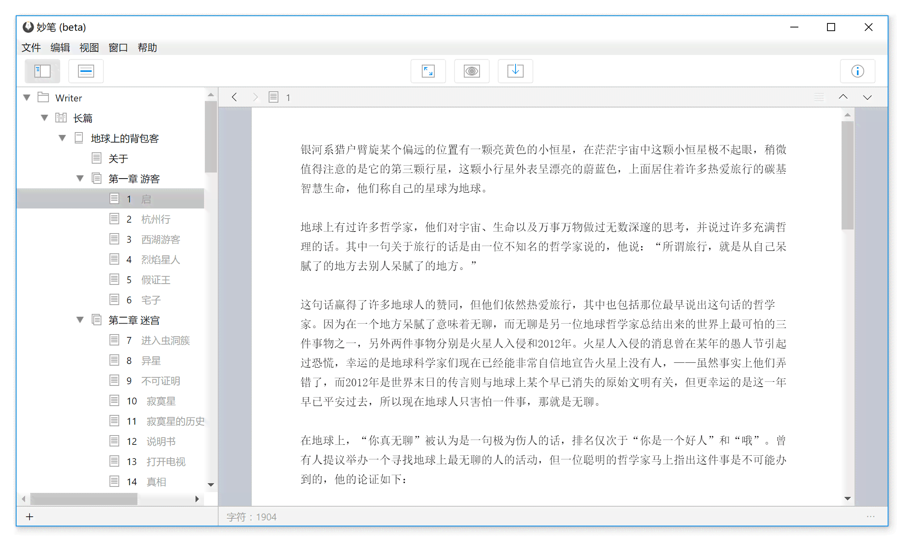
Task: Open the 关于 document
Action: [x=110, y=158]
